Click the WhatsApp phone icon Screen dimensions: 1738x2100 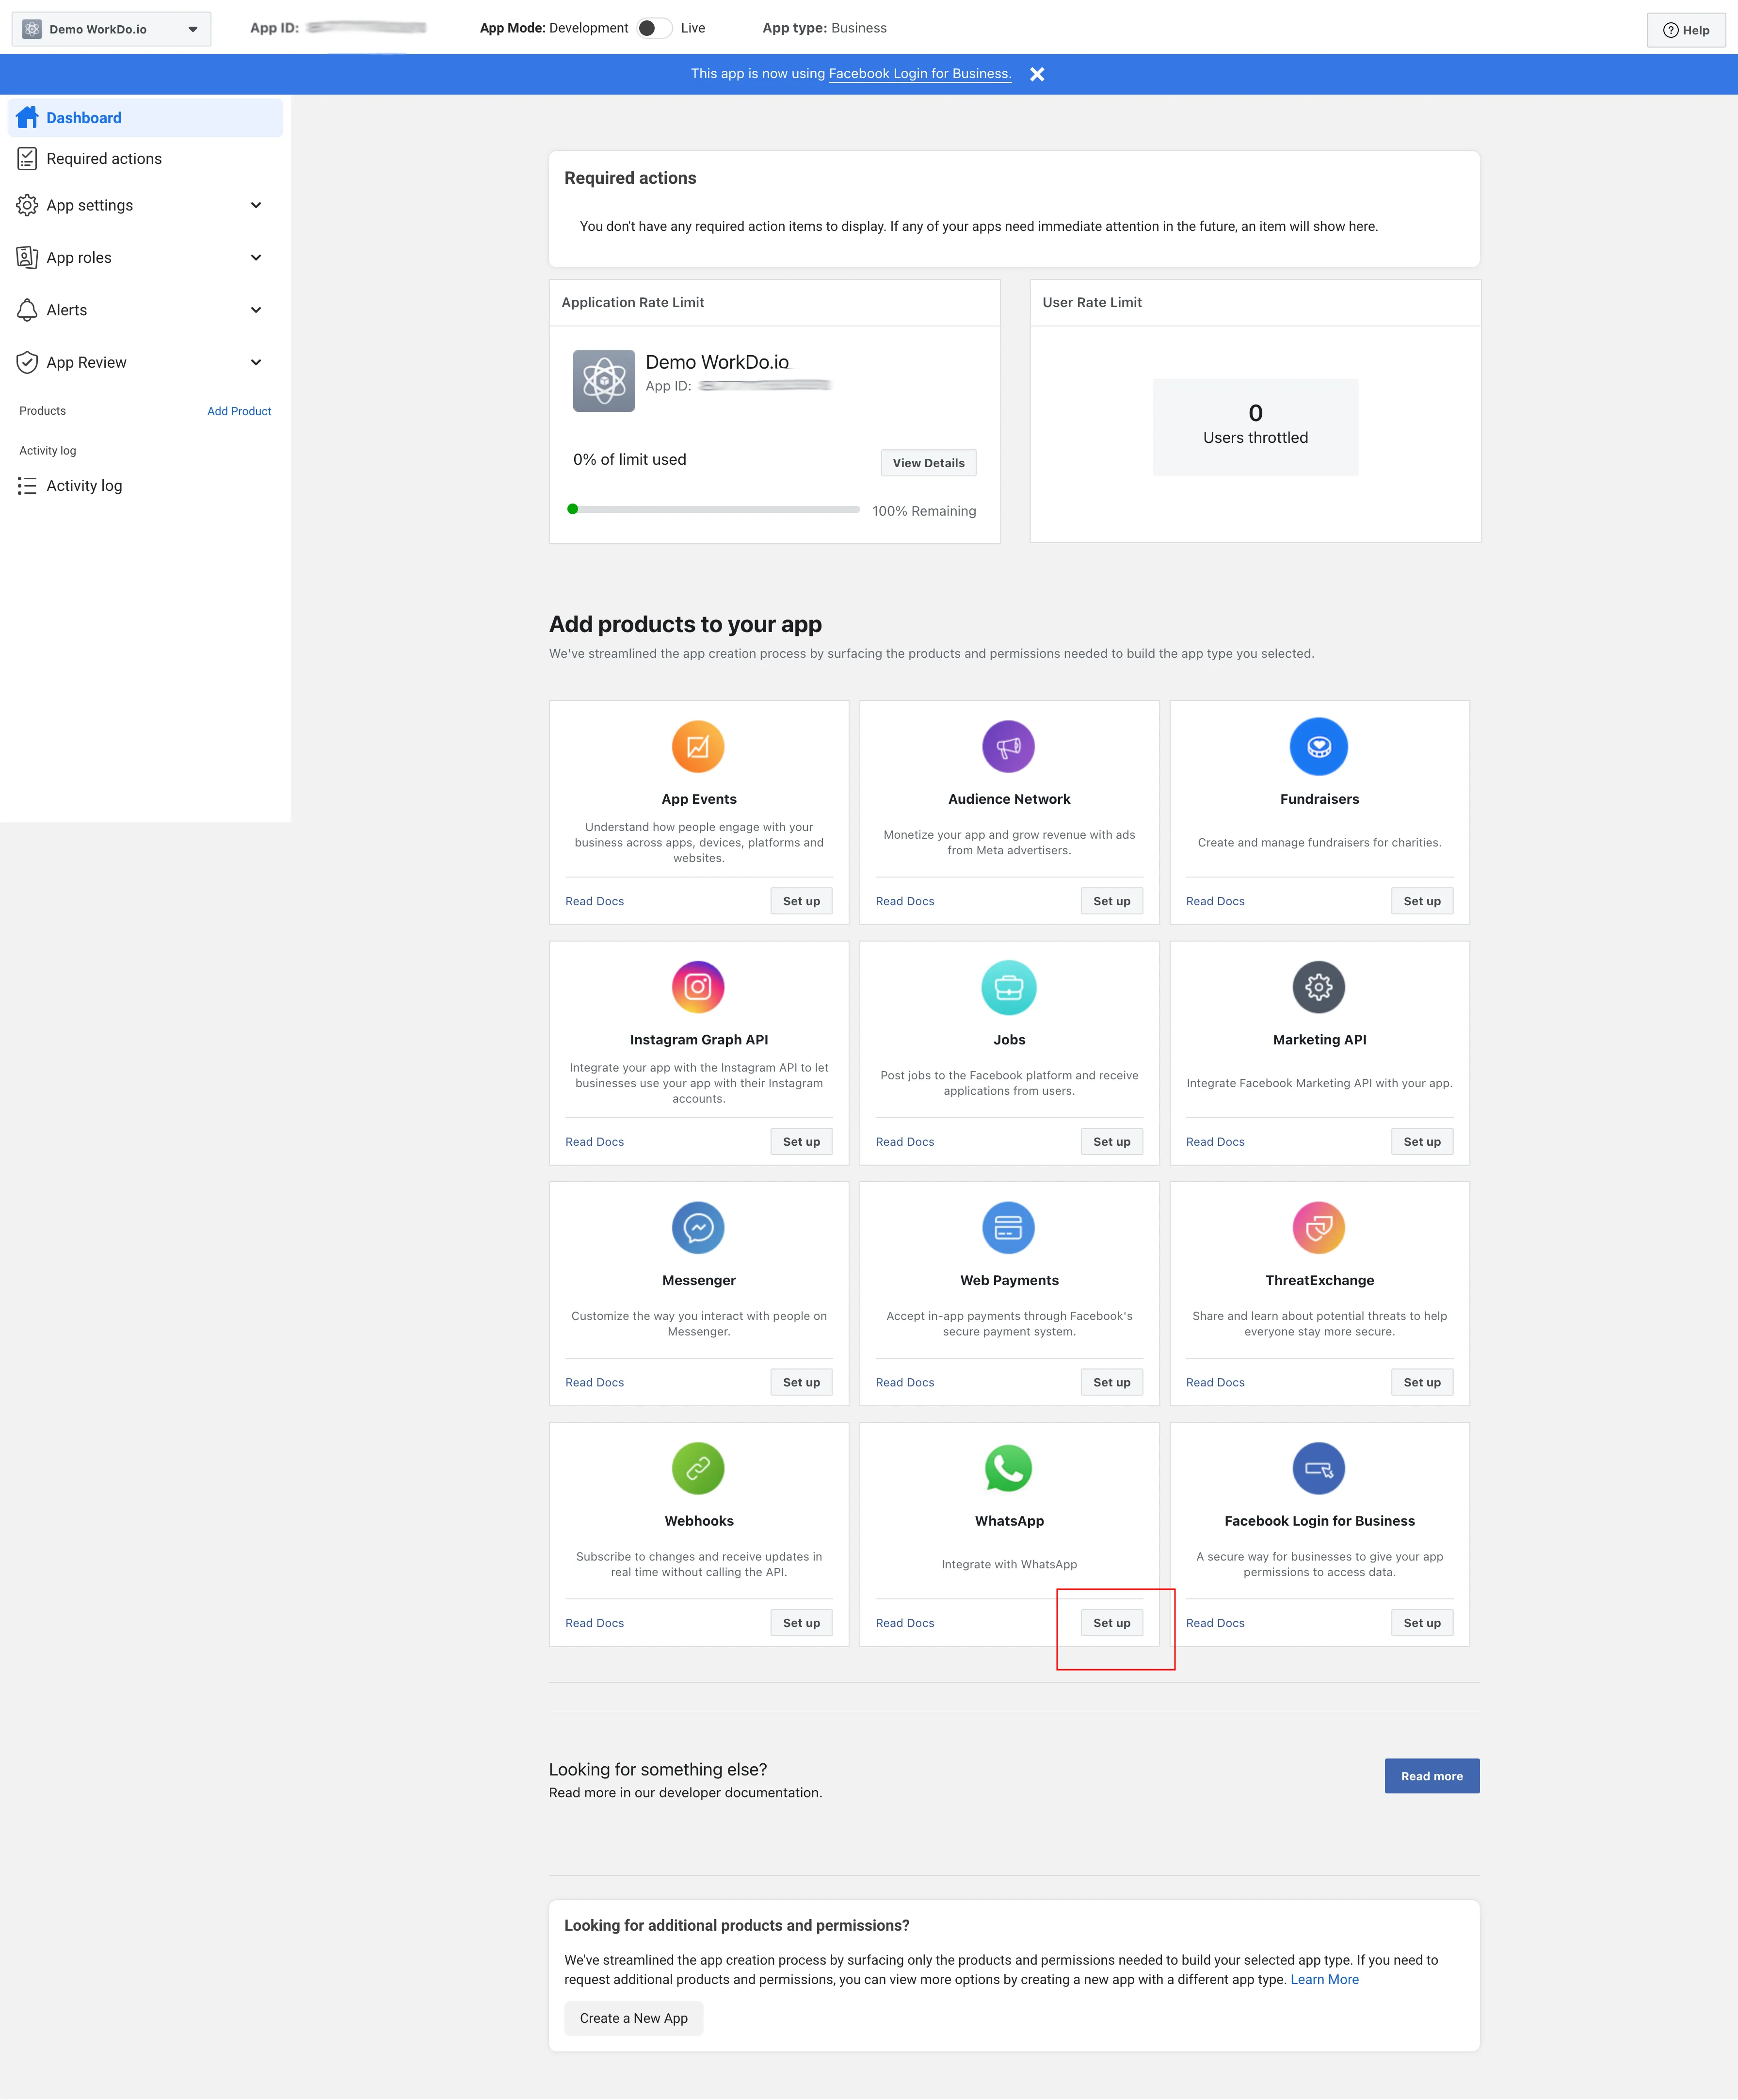[1009, 1468]
